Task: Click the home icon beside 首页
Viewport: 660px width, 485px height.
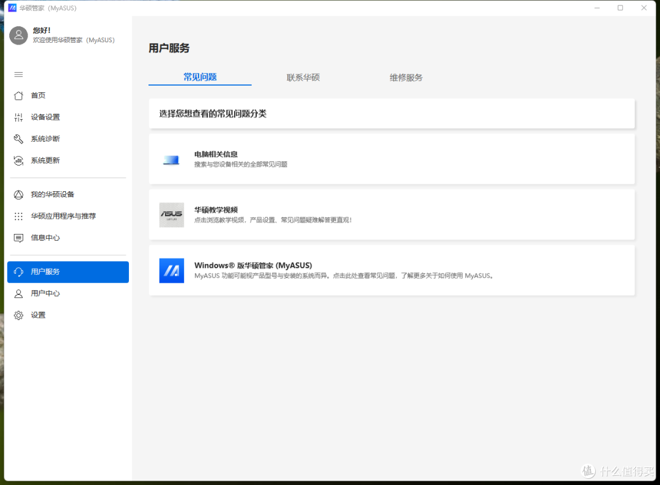Action: click(18, 95)
